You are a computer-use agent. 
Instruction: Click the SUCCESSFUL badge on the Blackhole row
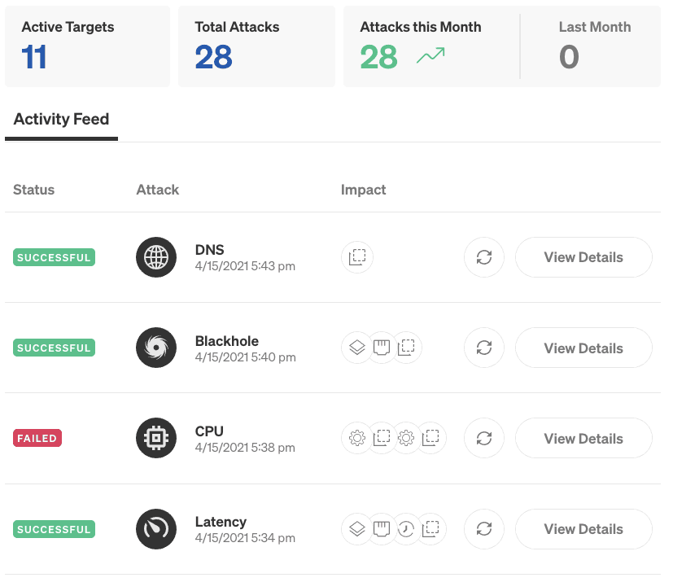(54, 348)
